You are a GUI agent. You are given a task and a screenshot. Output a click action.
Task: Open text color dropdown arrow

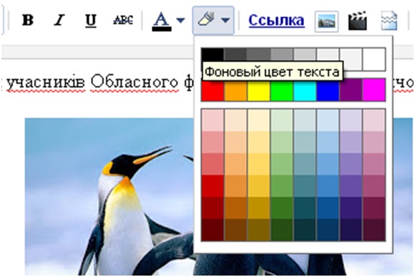[180, 20]
